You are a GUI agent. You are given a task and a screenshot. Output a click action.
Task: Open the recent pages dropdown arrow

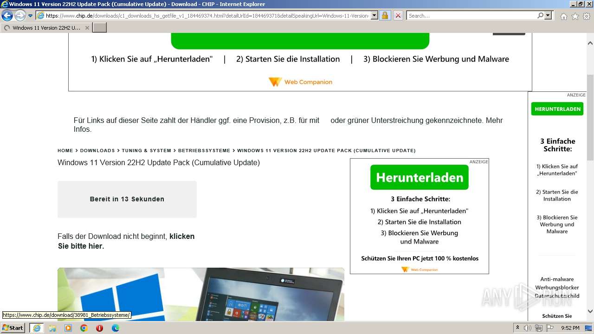click(x=30, y=16)
